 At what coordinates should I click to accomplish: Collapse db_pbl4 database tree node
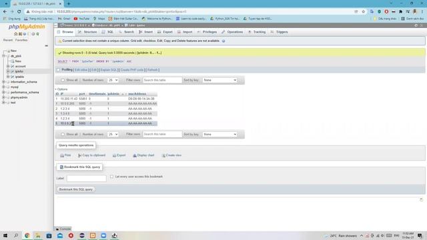coord(4,56)
